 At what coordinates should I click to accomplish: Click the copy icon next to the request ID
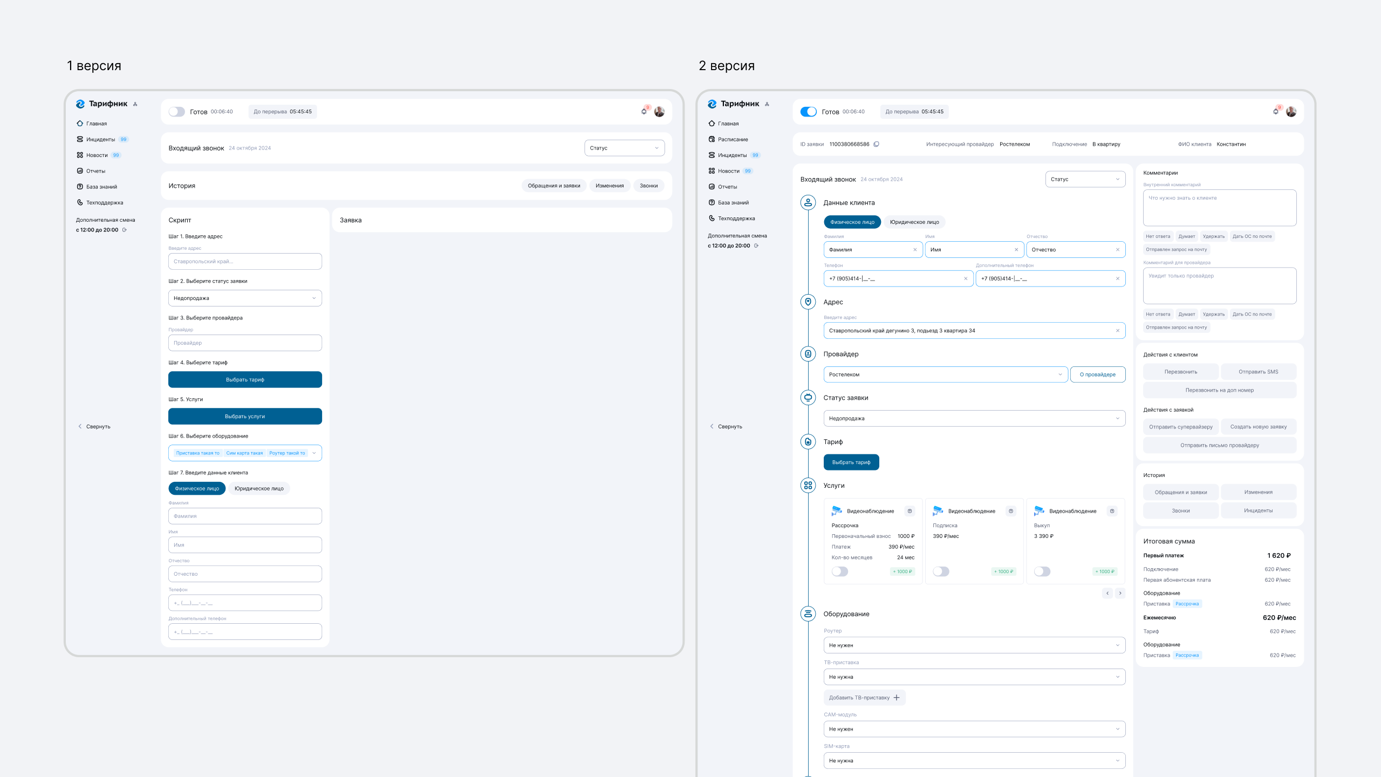(x=876, y=144)
